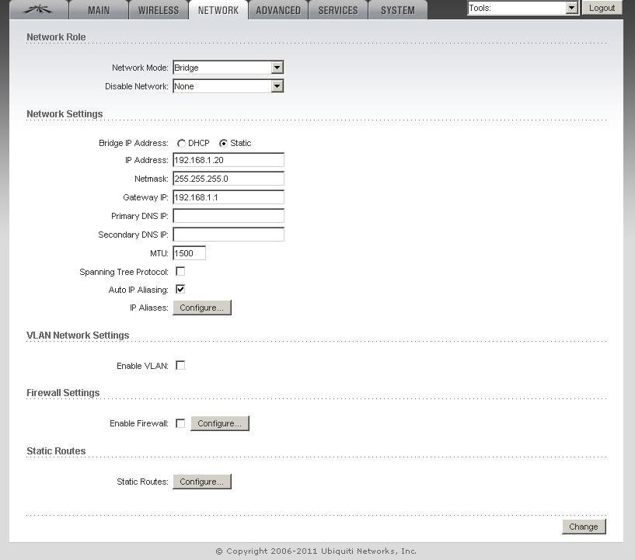
Task: Configure IP Aliases
Action: pyautogui.click(x=202, y=308)
